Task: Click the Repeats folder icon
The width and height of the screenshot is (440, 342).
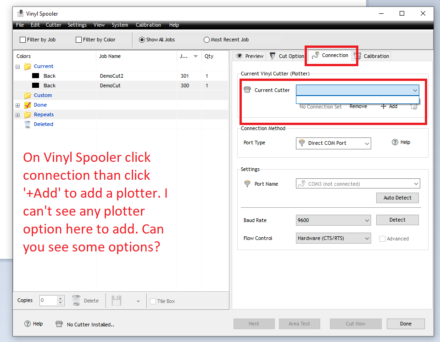Action: [28, 115]
